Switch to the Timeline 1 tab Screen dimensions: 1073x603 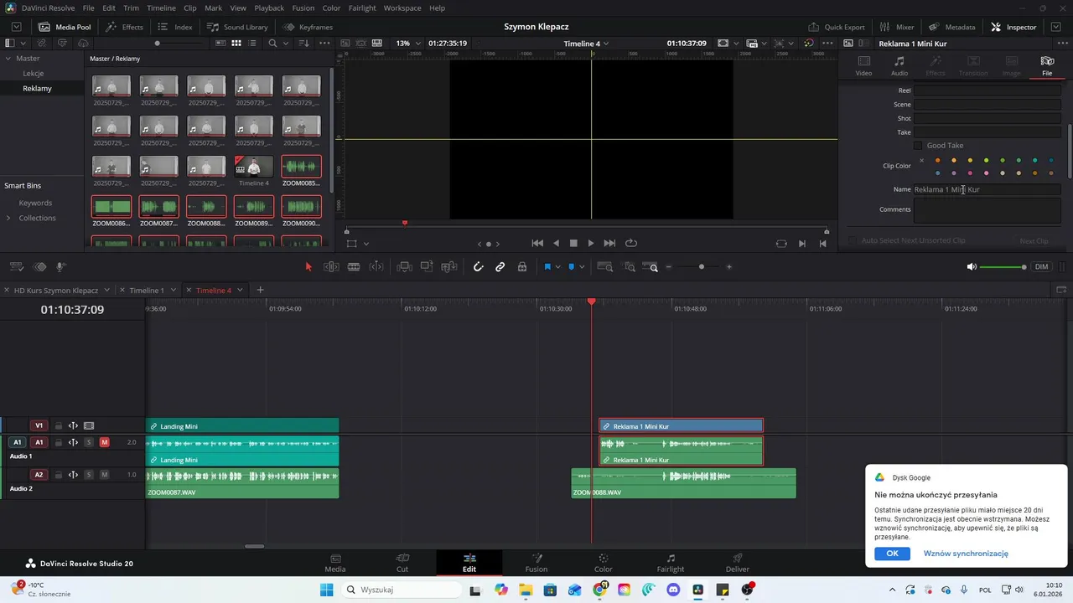pos(147,291)
